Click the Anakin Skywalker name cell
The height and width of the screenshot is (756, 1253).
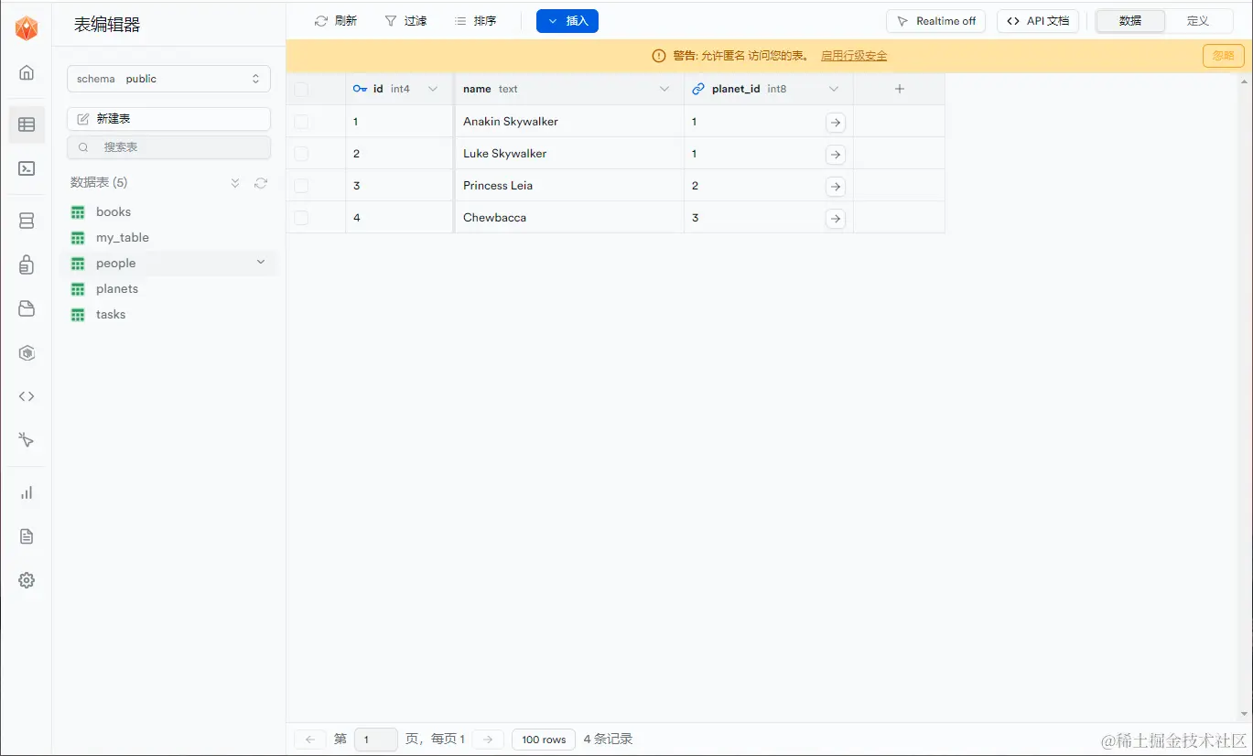point(569,122)
